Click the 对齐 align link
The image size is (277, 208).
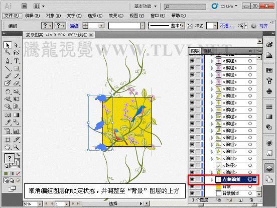pyautogui.click(x=263, y=26)
